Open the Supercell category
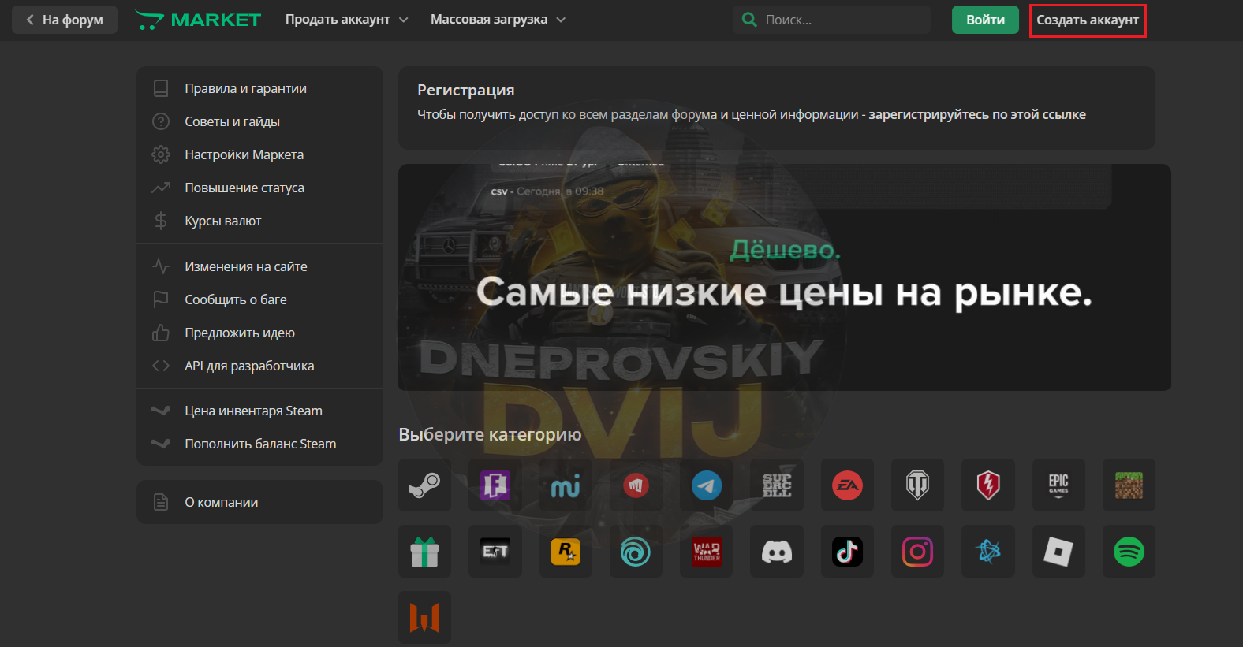 [777, 485]
